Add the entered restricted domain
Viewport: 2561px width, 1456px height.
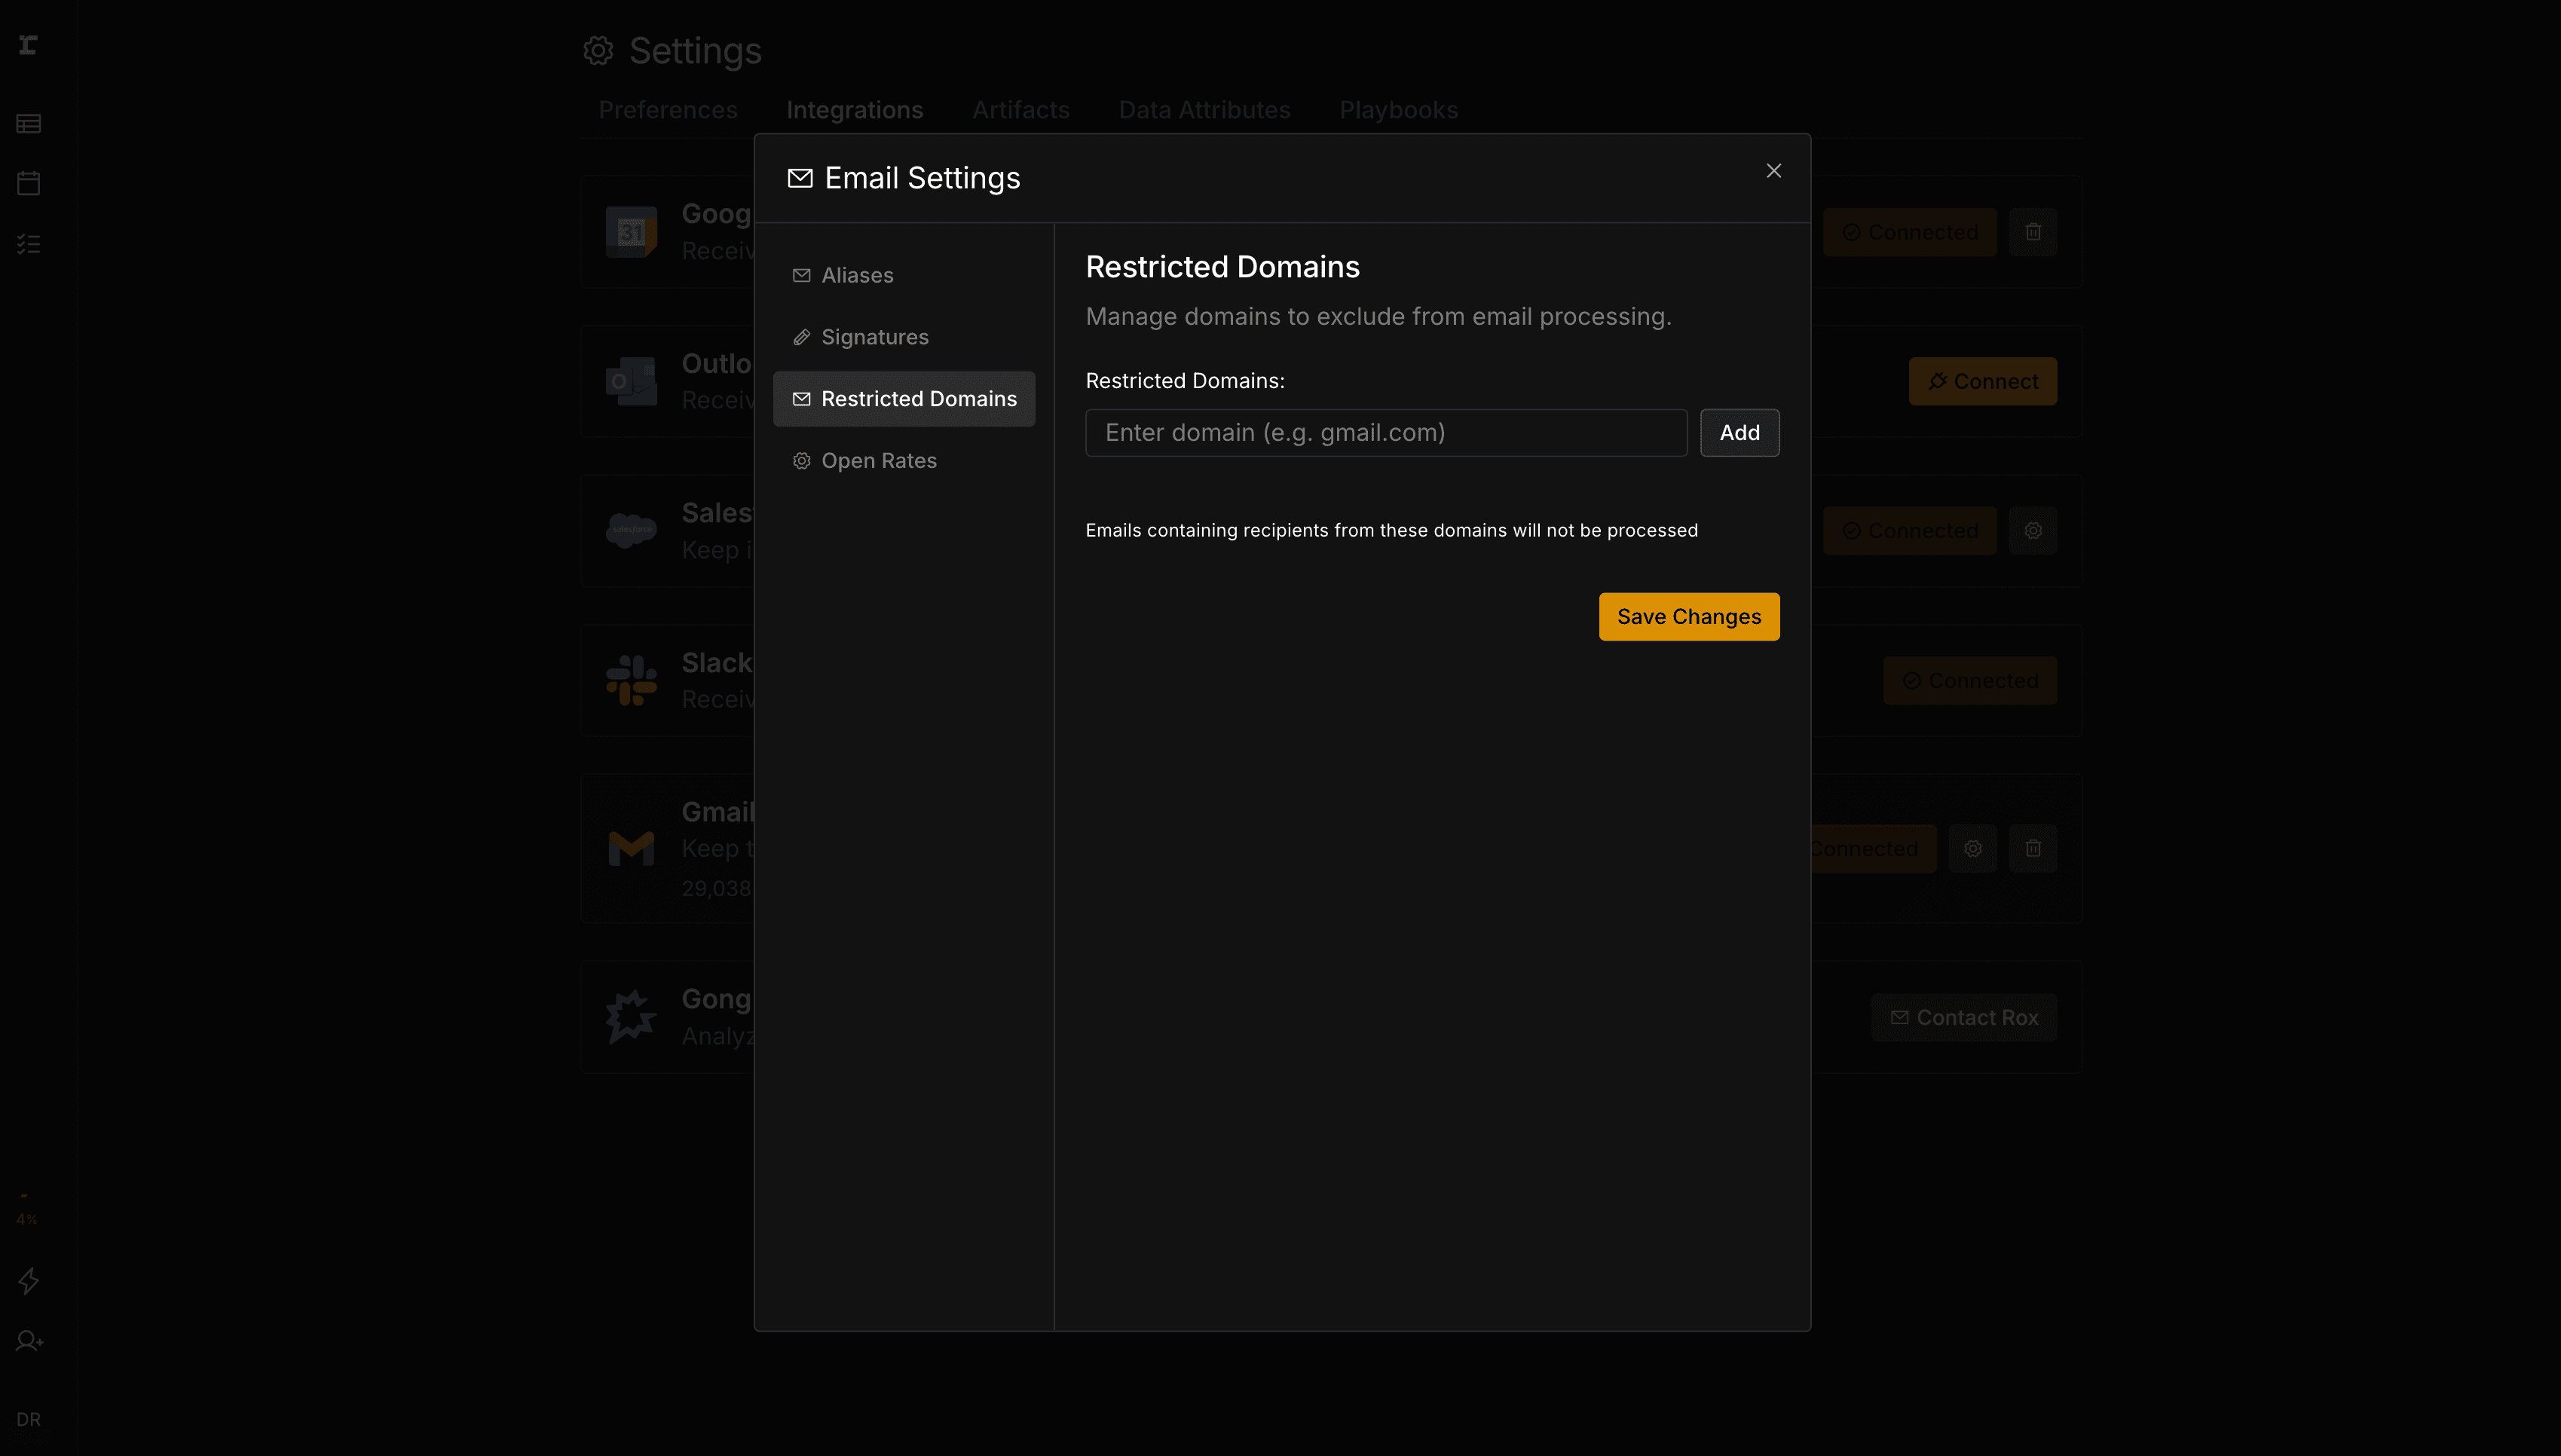tap(1739, 433)
